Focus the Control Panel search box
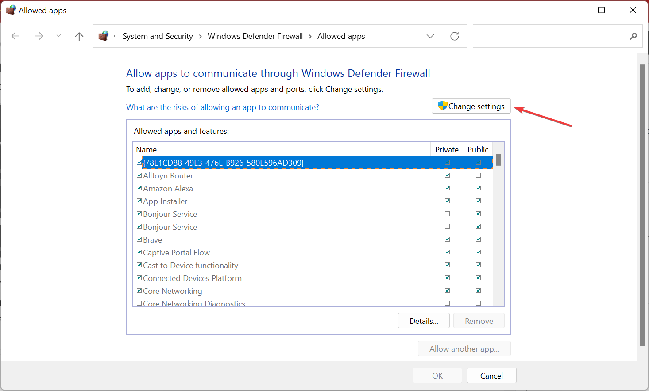The height and width of the screenshot is (391, 649). (x=558, y=36)
